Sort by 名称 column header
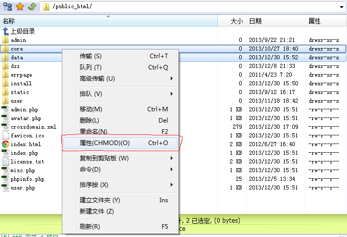This screenshot has height=237, width=347. point(109,21)
